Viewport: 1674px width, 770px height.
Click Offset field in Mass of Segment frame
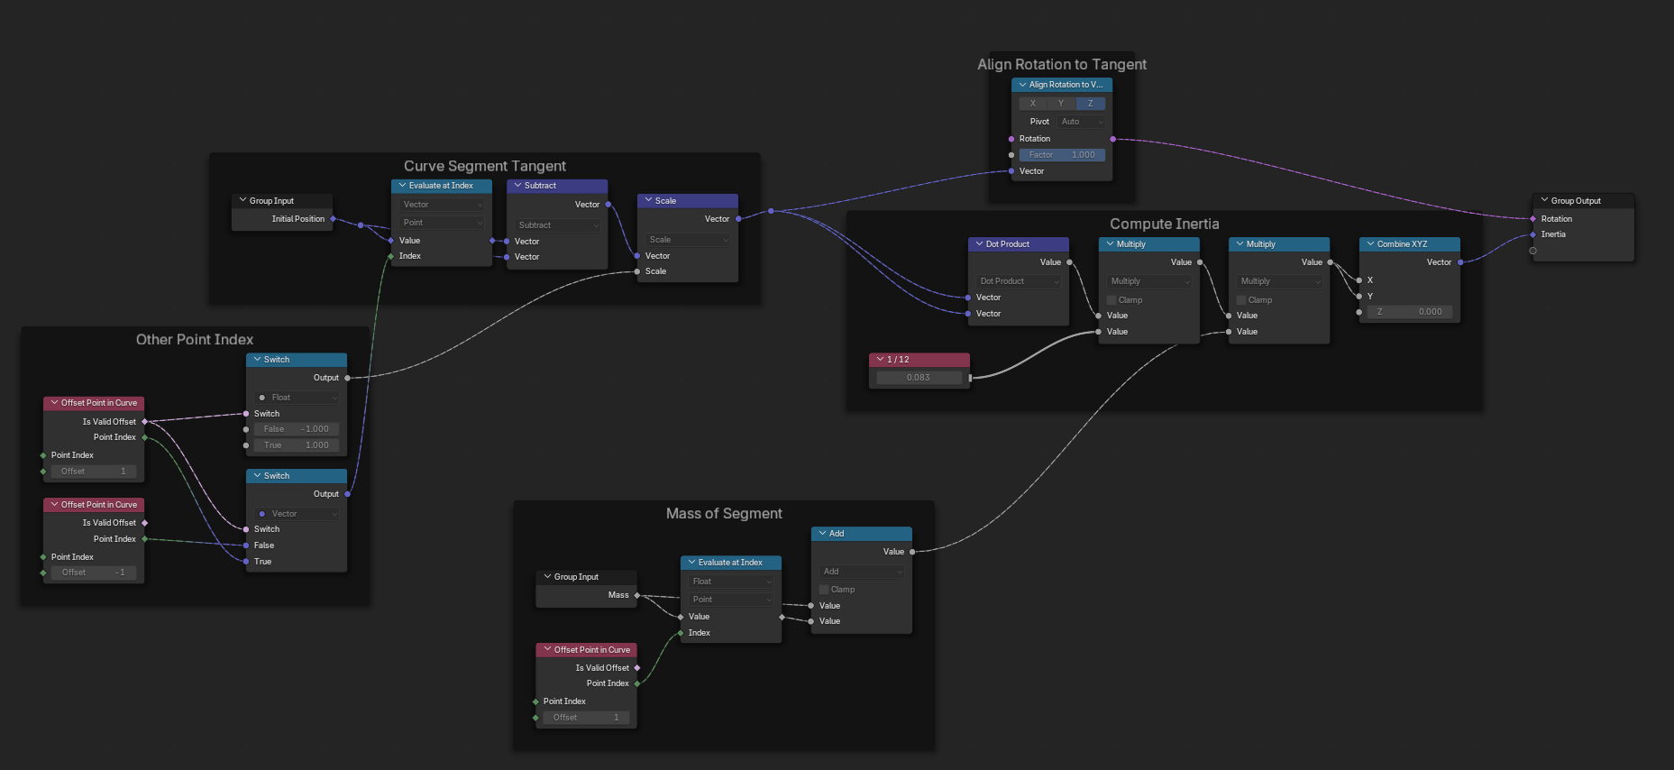pos(586,718)
